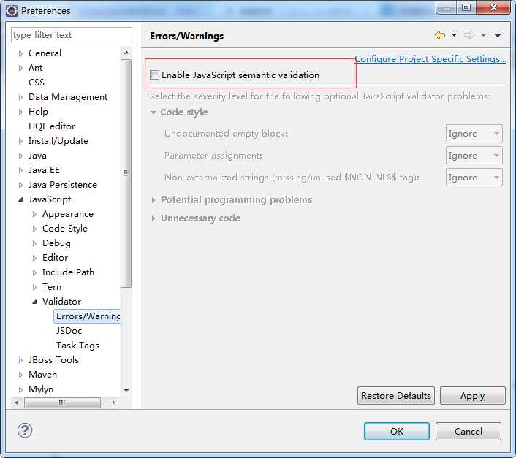Image resolution: width=516 pixels, height=458 pixels.
Task: Focus the type filter text field
Action: 72,35
